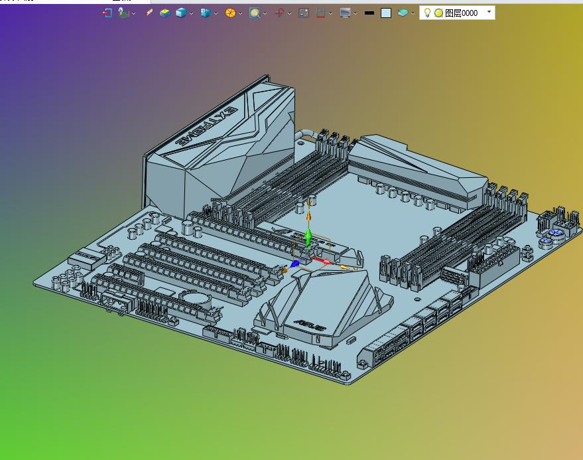The width and height of the screenshot is (583, 460).
Task: Click the red horizontal axis arrow
Action: (323, 260)
